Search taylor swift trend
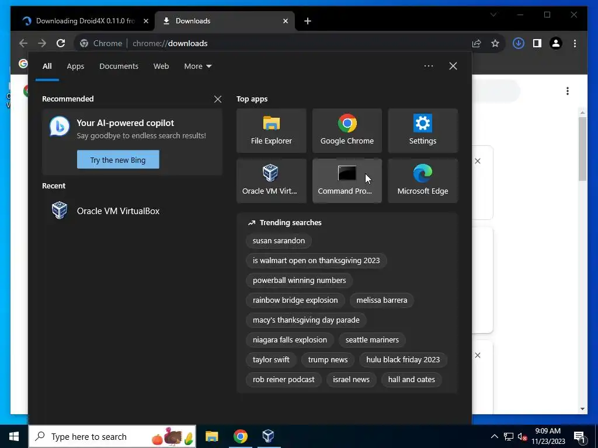 pos(271,359)
